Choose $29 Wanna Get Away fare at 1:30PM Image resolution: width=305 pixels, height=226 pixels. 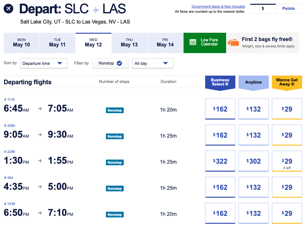pos(287,162)
